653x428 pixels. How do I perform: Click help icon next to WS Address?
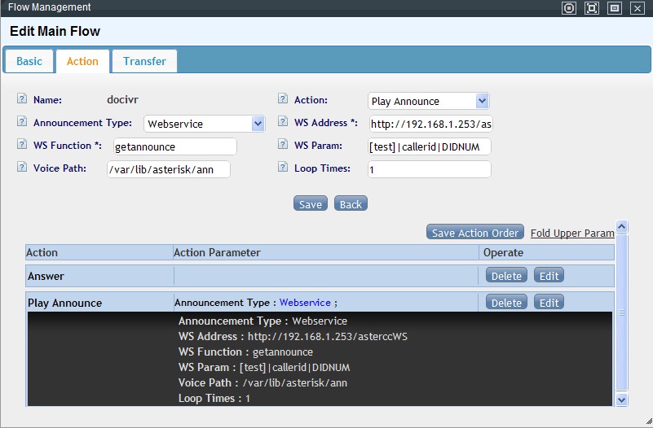(282, 122)
